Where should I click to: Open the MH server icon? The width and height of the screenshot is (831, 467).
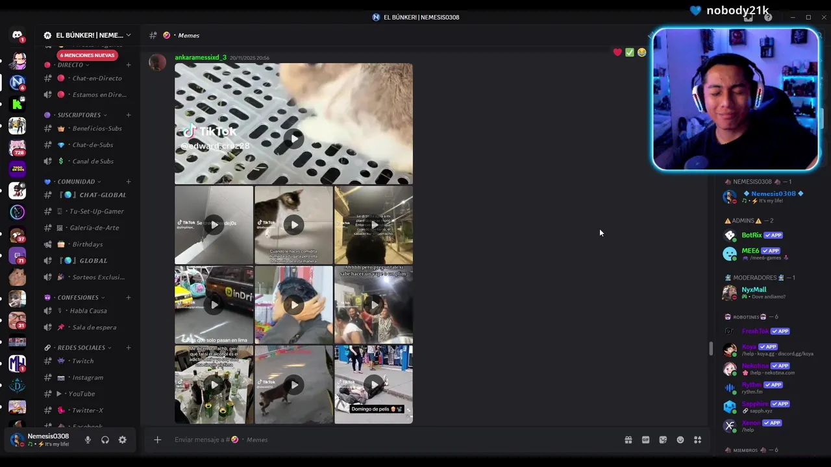[18, 364]
